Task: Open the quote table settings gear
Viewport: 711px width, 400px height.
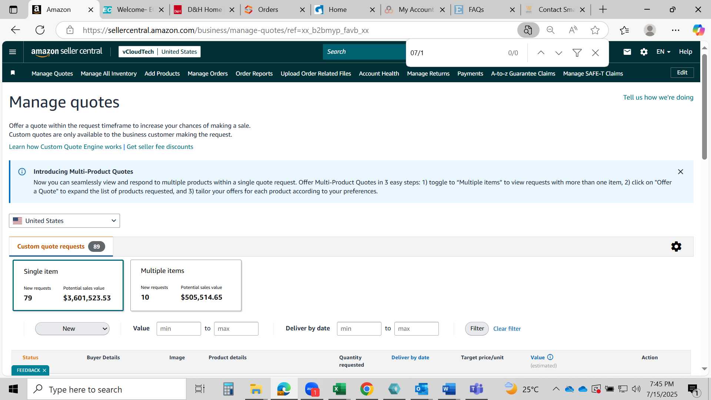Action: 676,247
